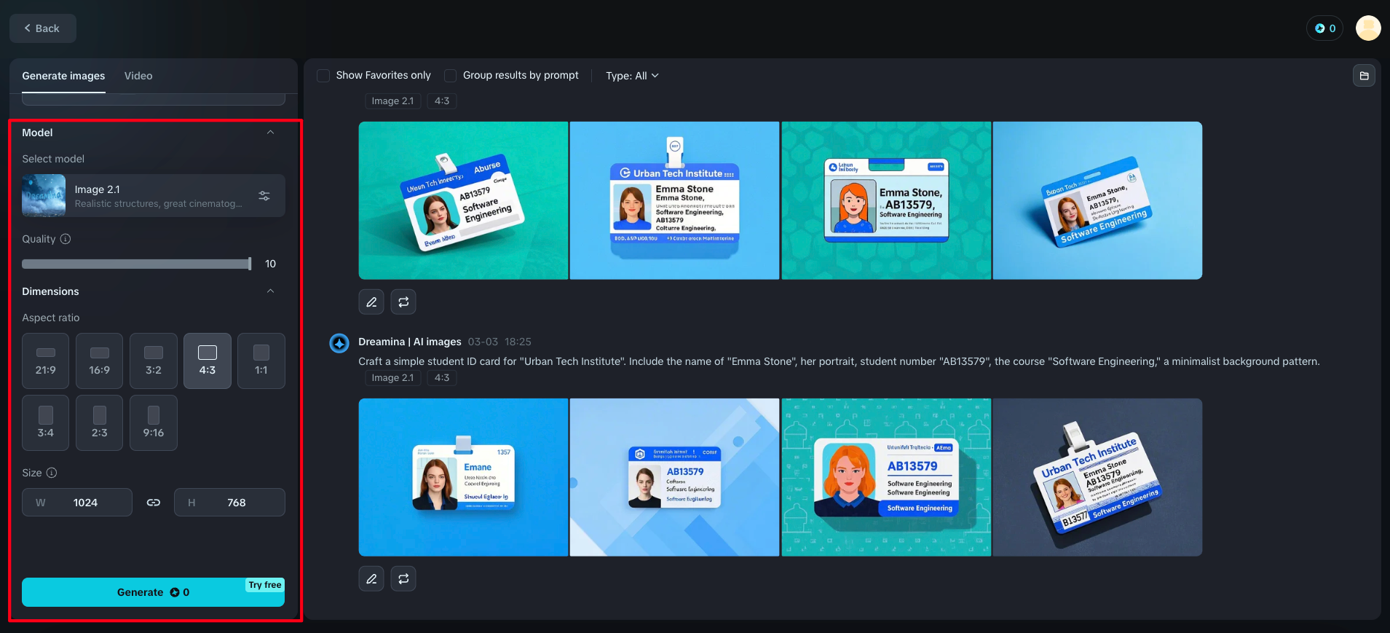Select the 1:1 aspect ratio

(x=261, y=361)
